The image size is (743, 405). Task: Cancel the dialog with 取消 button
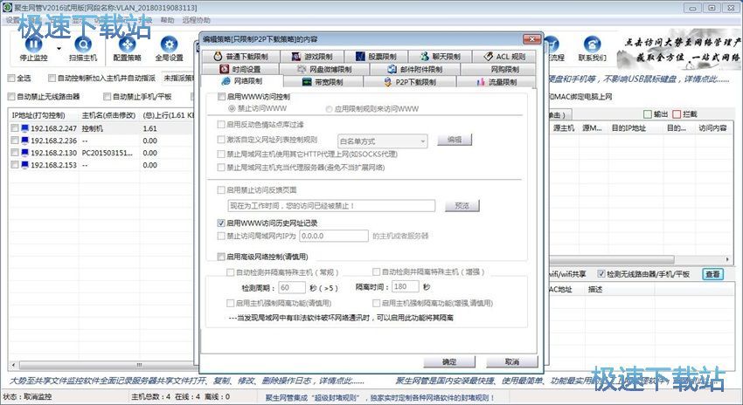(512, 361)
